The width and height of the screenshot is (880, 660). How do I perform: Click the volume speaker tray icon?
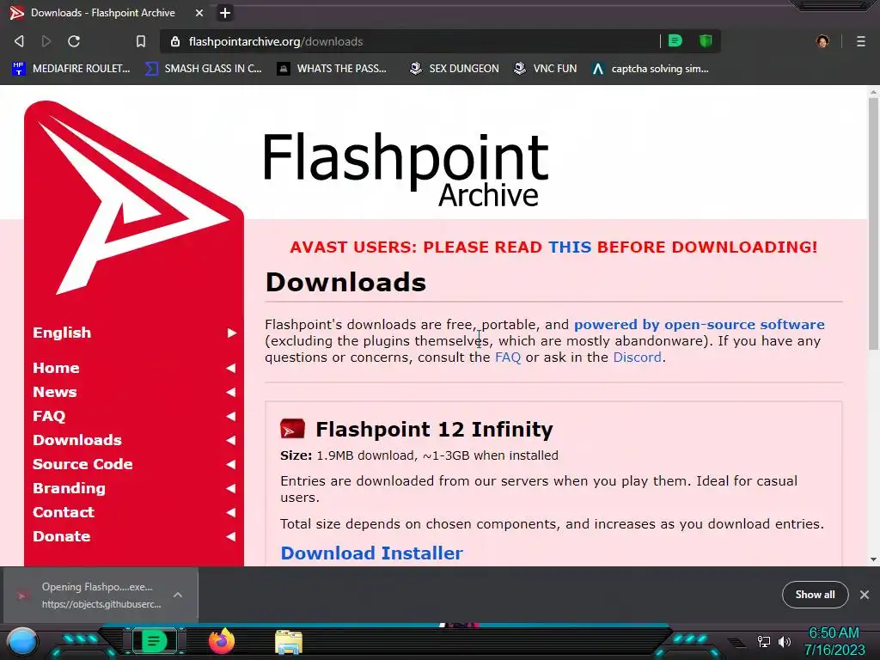pyautogui.click(x=785, y=641)
